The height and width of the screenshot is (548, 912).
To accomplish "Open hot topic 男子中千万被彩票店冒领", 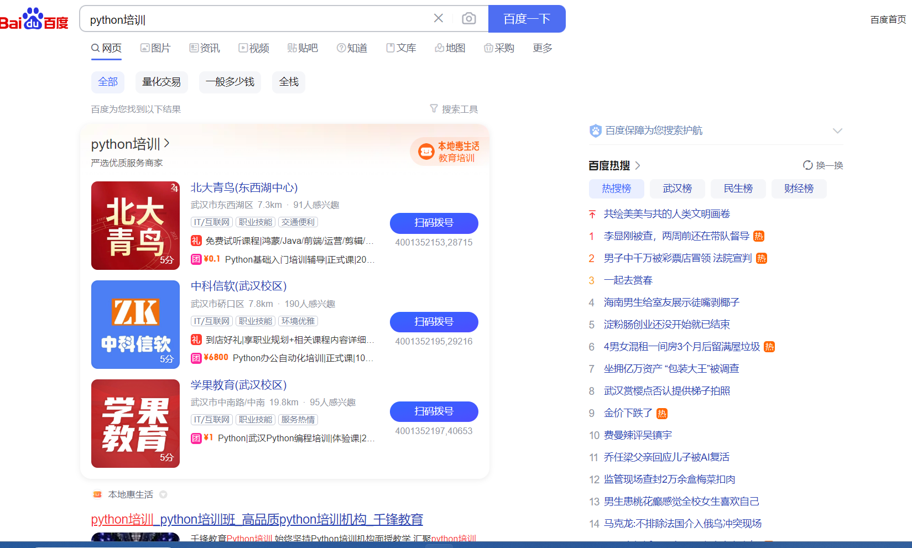I will (x=678, y=258).
